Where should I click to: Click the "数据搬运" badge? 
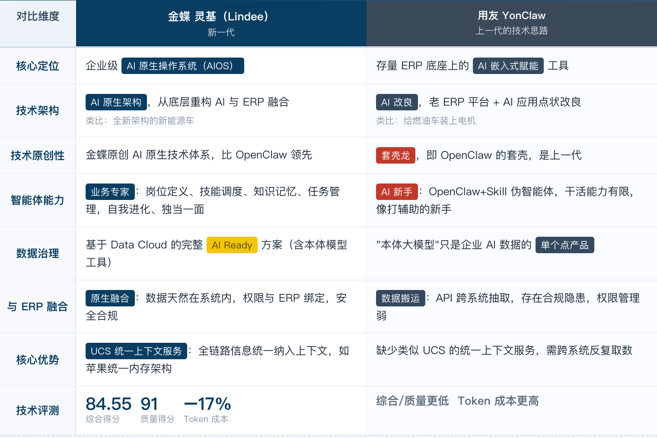tap(401, 298)
